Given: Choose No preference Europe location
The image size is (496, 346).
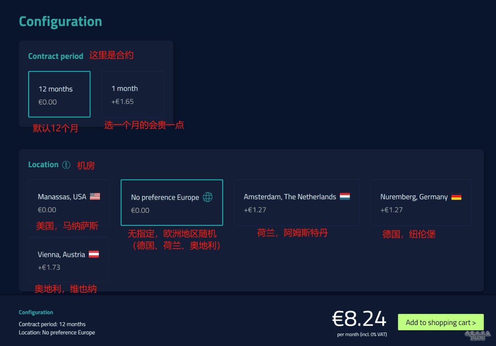Looking at the screenshot, I should (x=172, y=202).
